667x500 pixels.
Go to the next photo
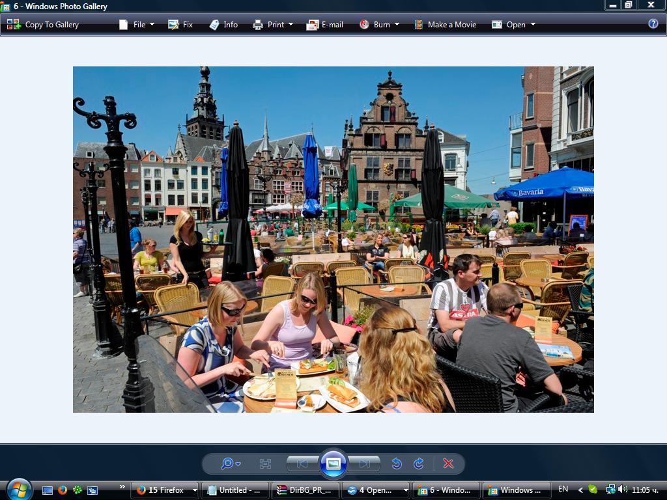[364, 464]
